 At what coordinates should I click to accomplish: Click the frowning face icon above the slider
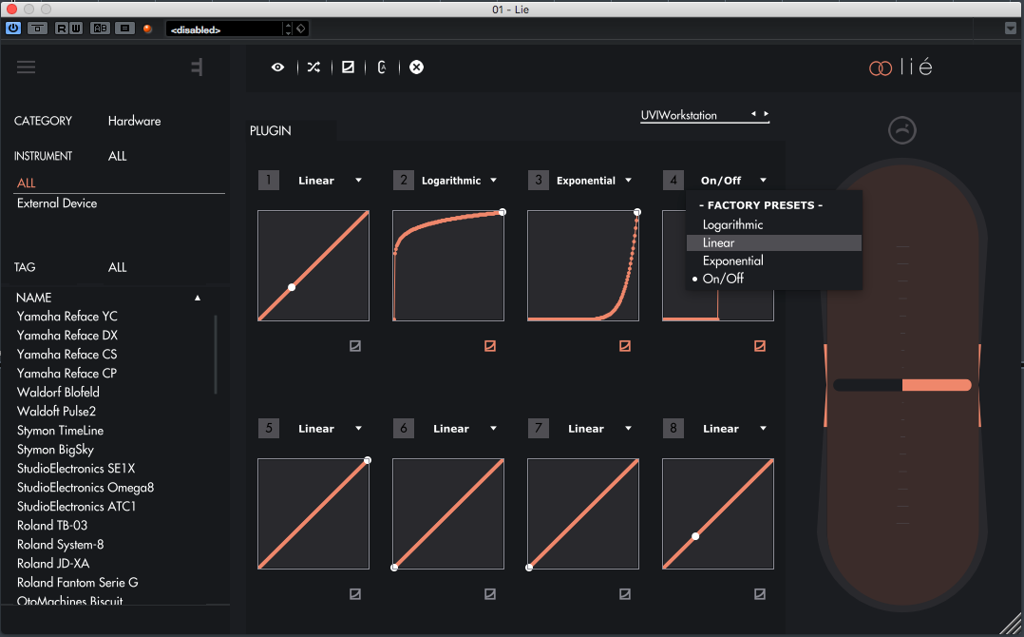[x=901, y=130]
